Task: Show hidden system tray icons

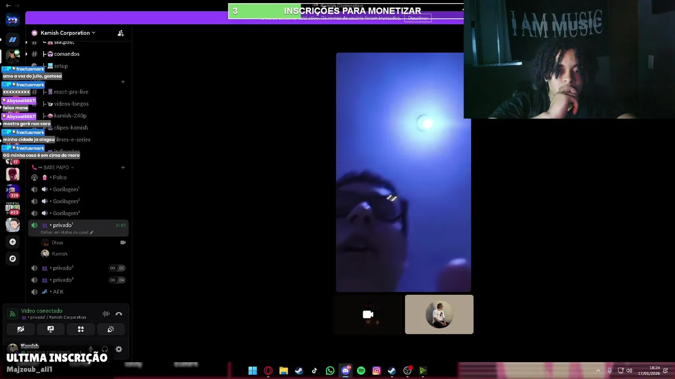Action: [598, 371]
